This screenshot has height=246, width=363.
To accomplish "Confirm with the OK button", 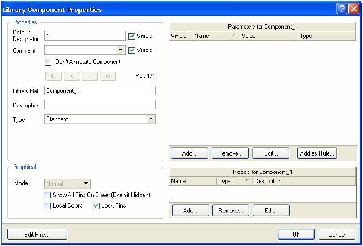I will (296, 234).
